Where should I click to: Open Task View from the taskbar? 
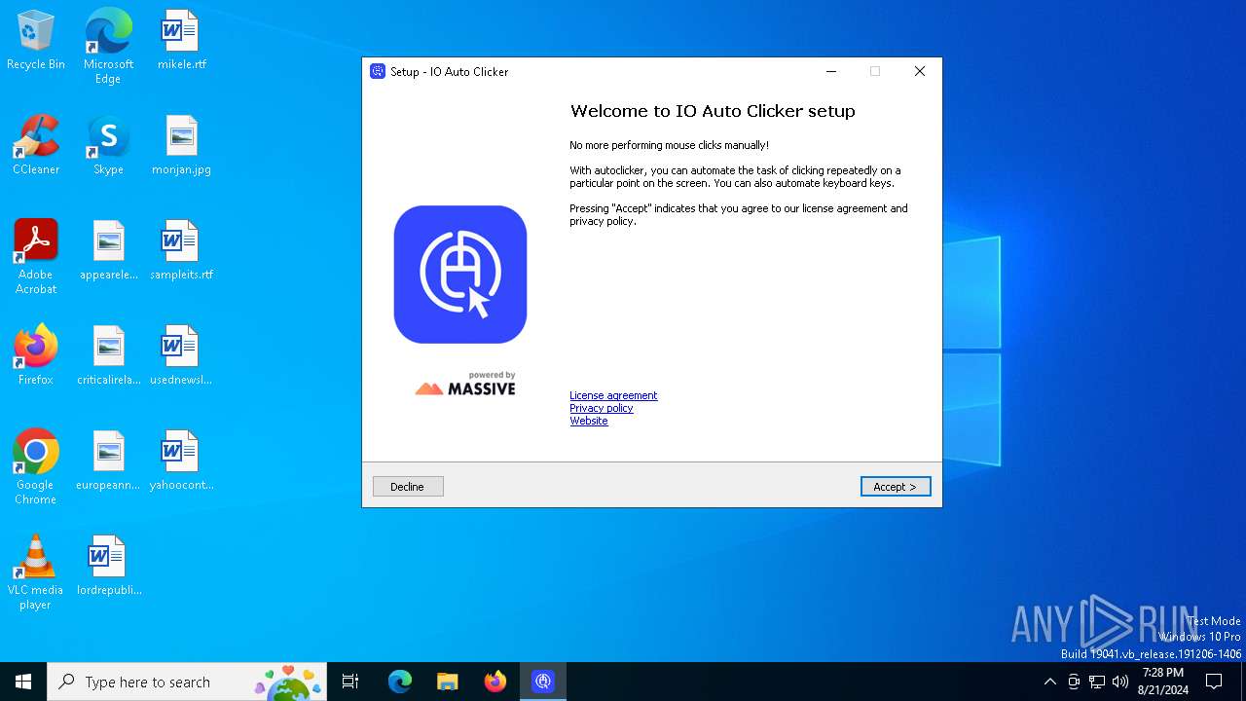(x=350, y=682)
